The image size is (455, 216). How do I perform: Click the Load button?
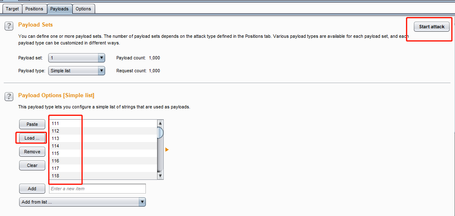pos(32,138)
